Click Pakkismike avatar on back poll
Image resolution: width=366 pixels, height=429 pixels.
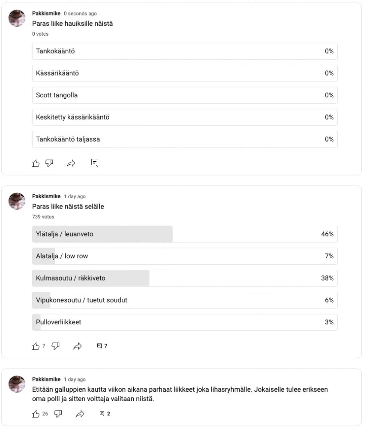click(18, 201)
